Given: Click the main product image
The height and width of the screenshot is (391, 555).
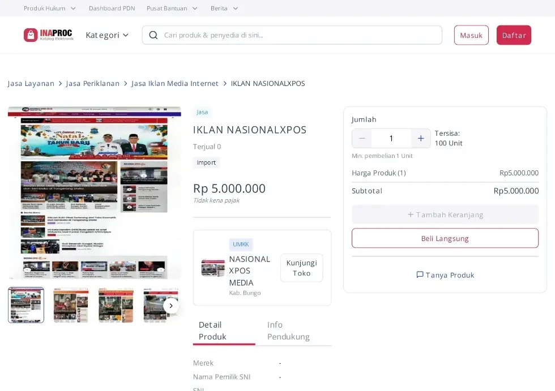Looking at the screenshot, I should [95, 193].
